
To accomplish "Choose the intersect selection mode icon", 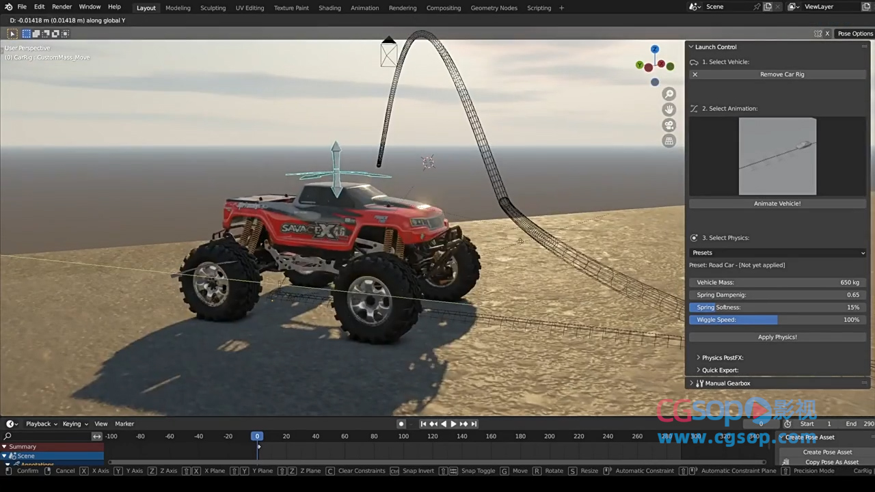I will [65, 33].
